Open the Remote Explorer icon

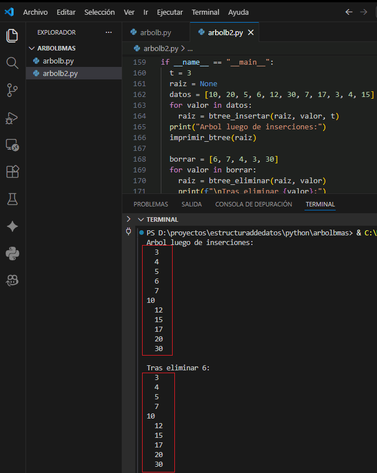point(12,145)
